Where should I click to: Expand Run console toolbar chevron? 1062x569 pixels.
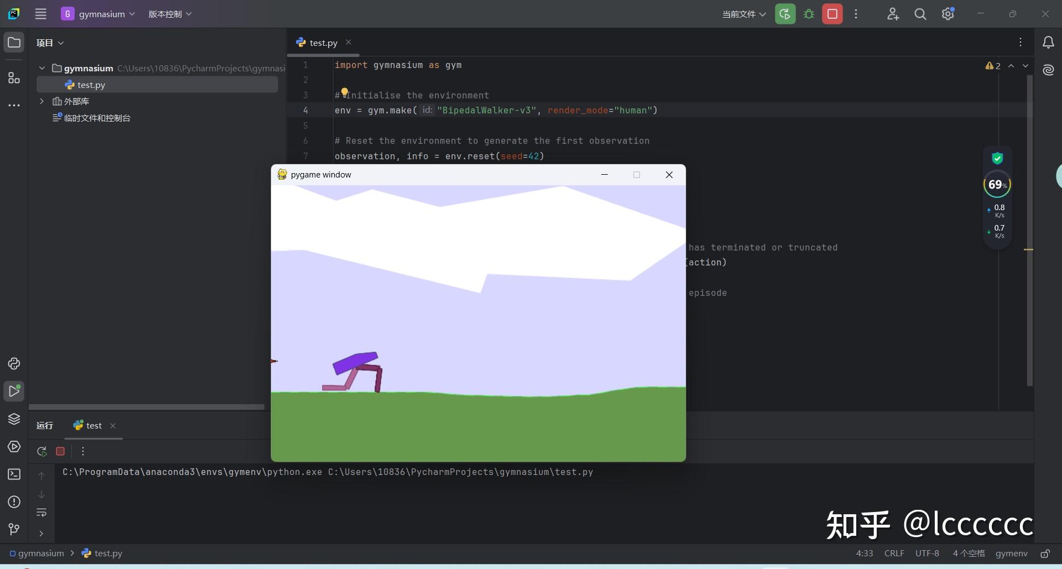(x=41, y=534)
